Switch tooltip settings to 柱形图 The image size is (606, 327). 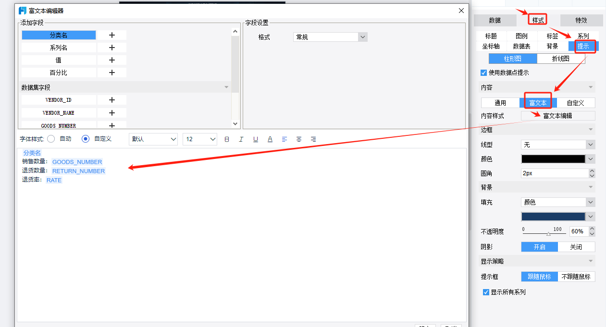click(x=513, y=59)
